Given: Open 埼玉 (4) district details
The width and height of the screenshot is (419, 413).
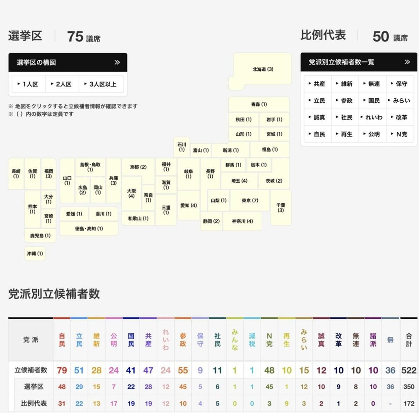Looking at the screenshot, I should click(239, 181).
